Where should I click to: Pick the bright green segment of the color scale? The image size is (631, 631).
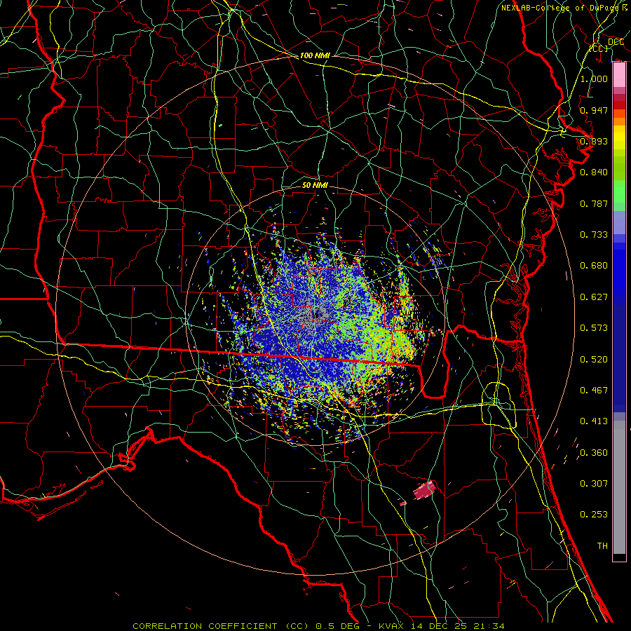point(619,191)
